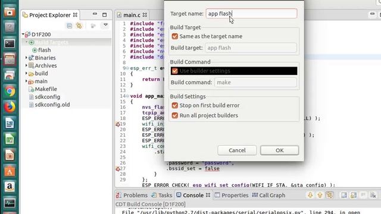Collapse the esp_err_t function fold at line 9

pos(127,68)
